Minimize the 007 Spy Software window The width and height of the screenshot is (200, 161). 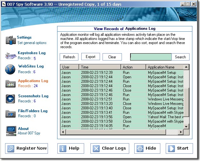[x=183, y=4]
